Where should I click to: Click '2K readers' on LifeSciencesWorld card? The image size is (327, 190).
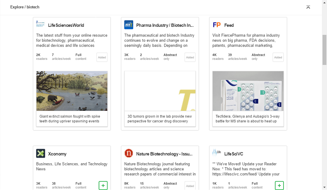click(42, 57)
